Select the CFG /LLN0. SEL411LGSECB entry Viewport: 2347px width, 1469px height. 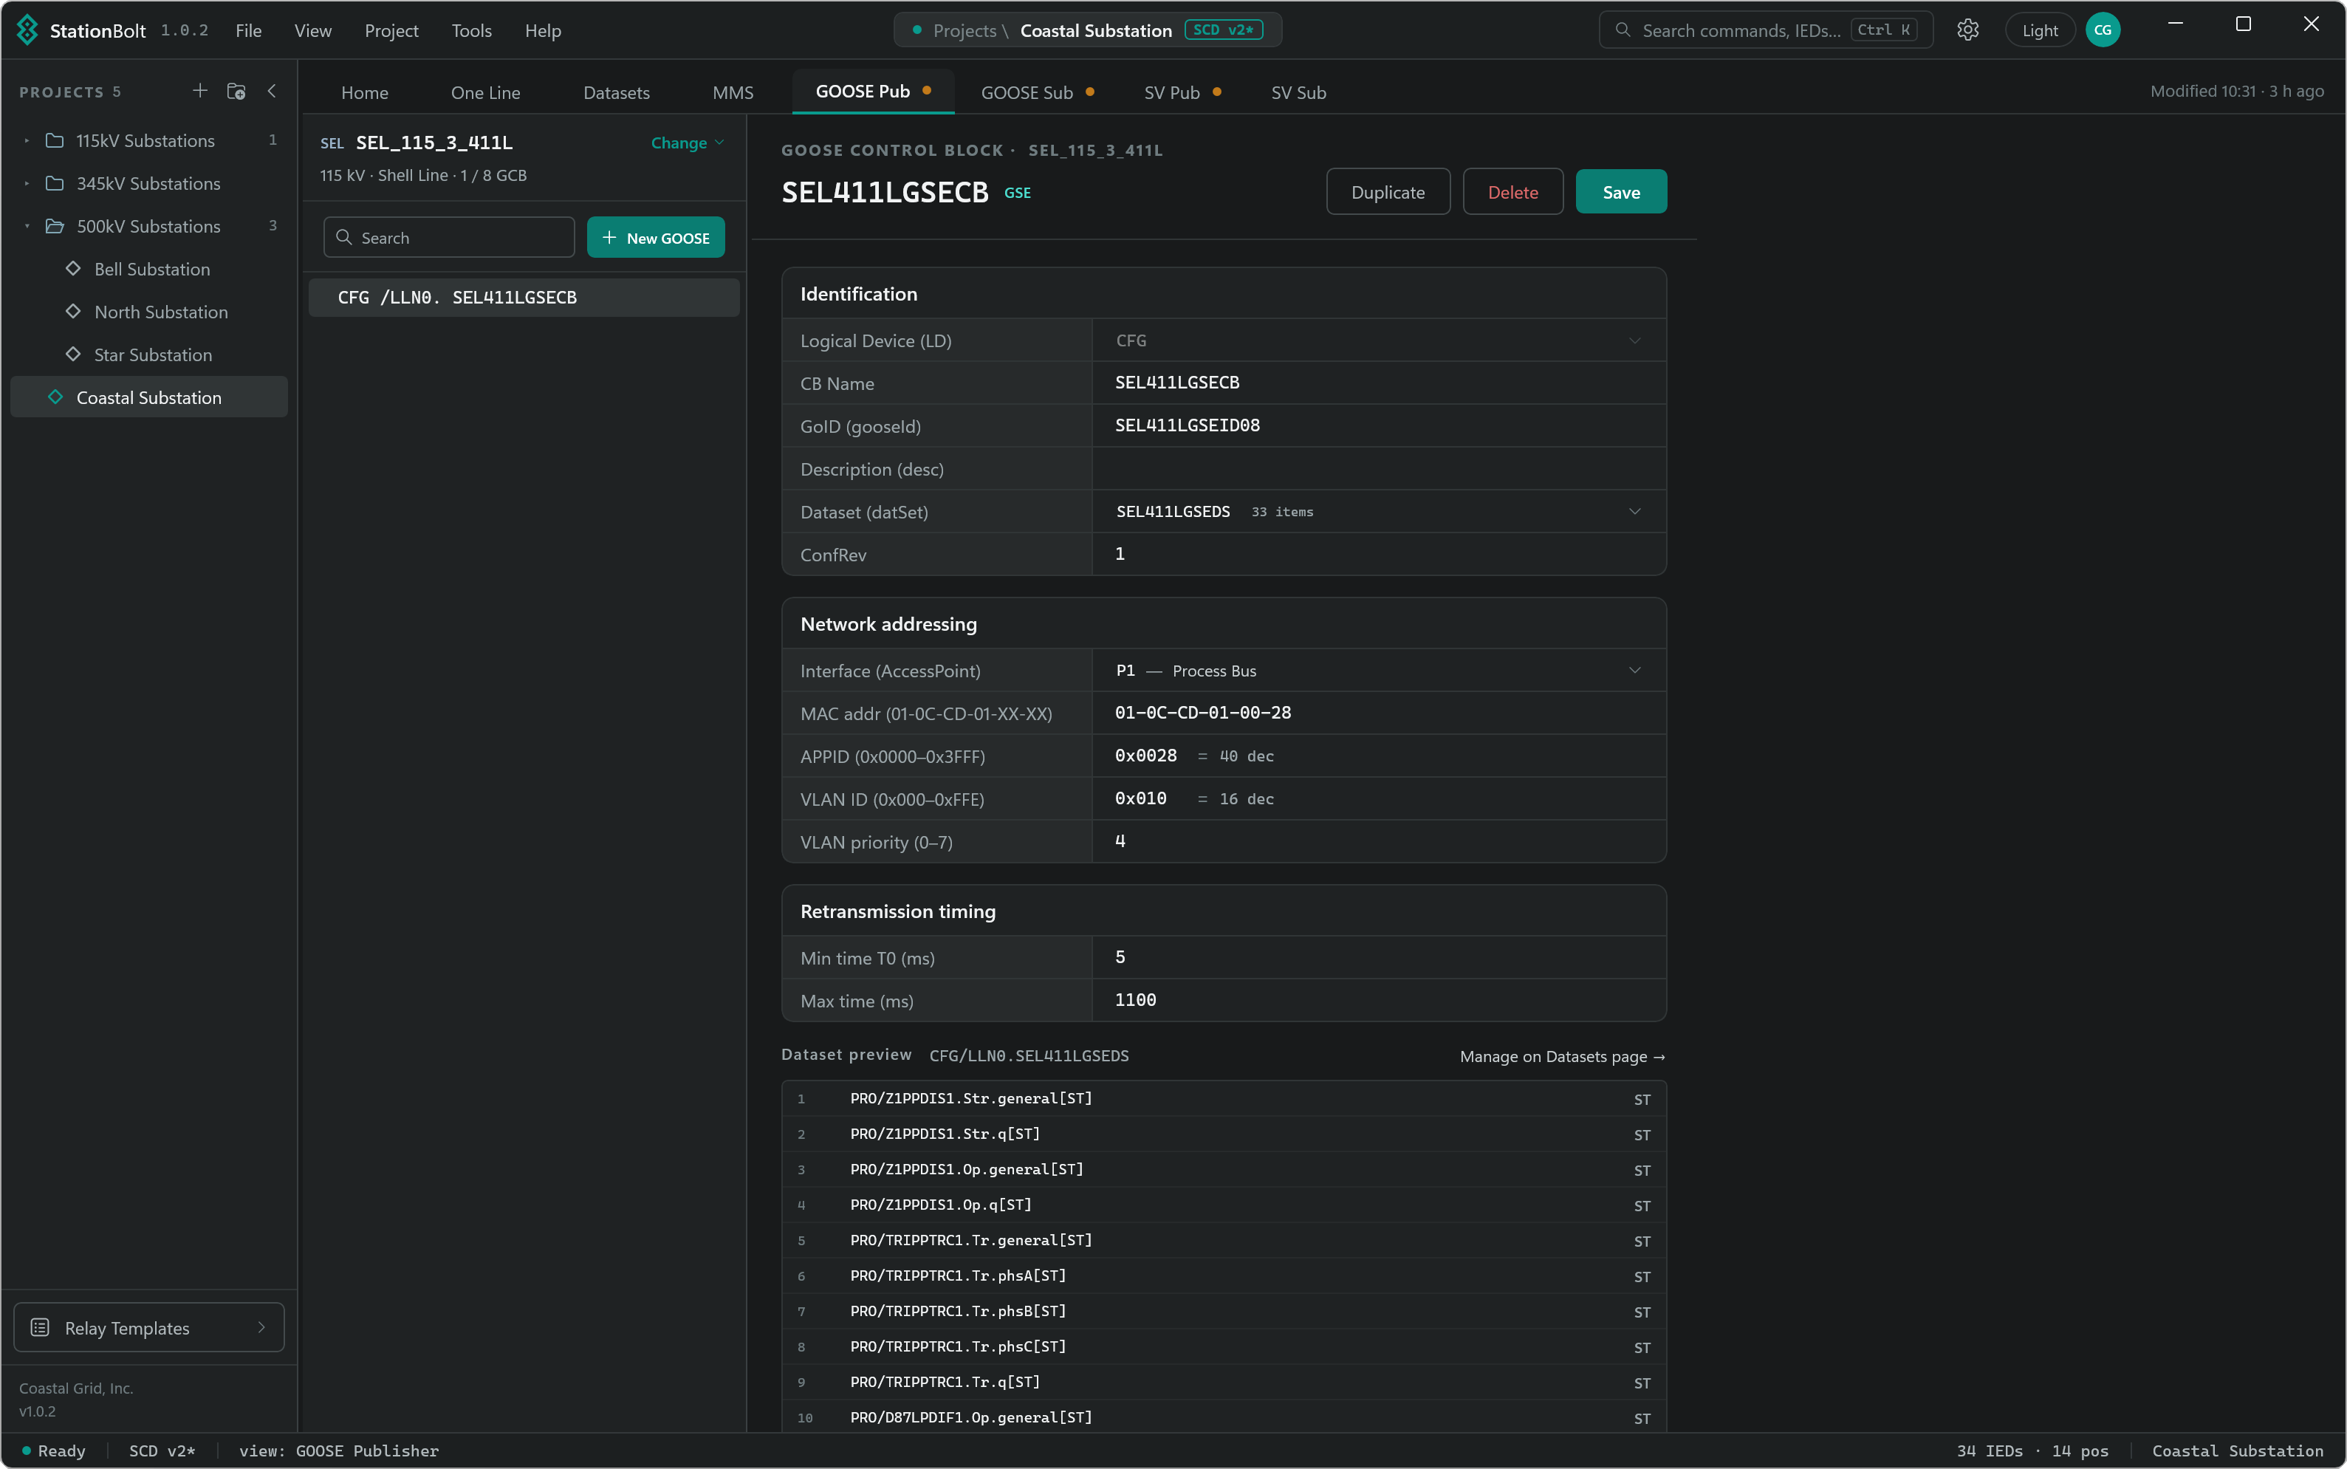(x=524, y=298)
